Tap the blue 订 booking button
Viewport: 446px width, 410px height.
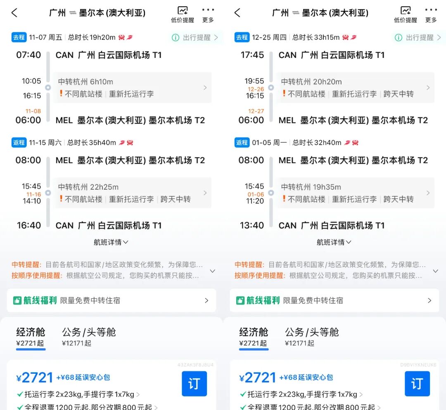[194, 384]
